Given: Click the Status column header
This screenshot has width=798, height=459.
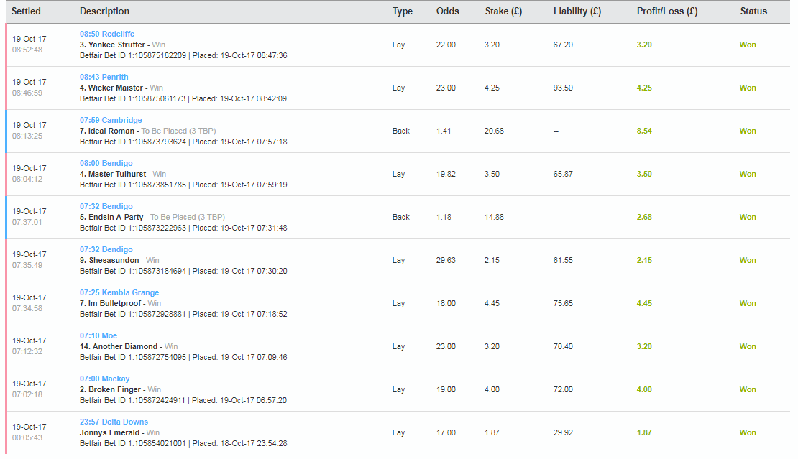Looking at the screenshot, I should pos(753,11).
